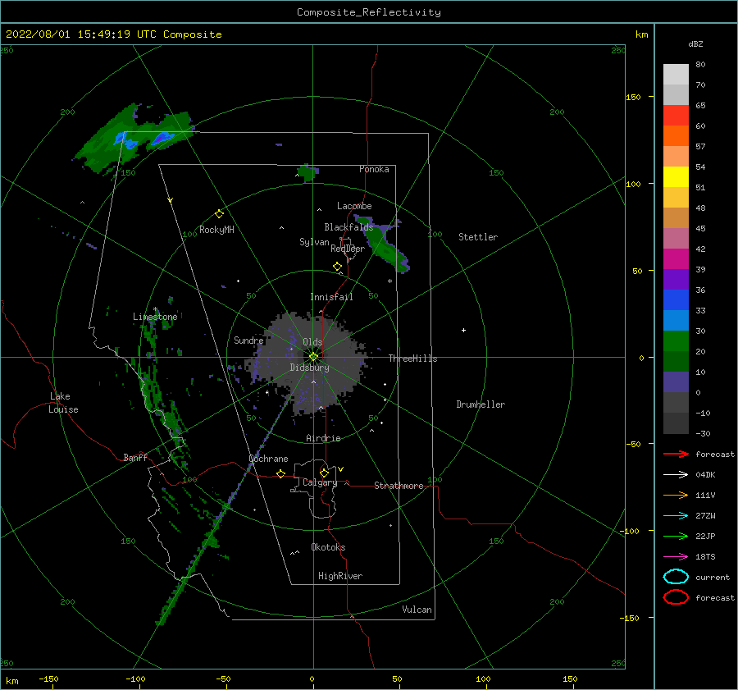Image resolution: width=738 pixels, height=690 pixels.
Task: Click the Vulcan label
Action: click(417, 610)
